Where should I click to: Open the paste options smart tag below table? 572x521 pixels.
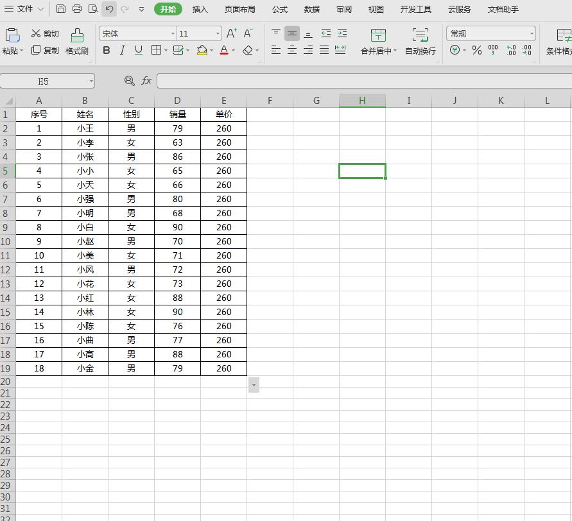pyautogui.click(x=254, y=385)
